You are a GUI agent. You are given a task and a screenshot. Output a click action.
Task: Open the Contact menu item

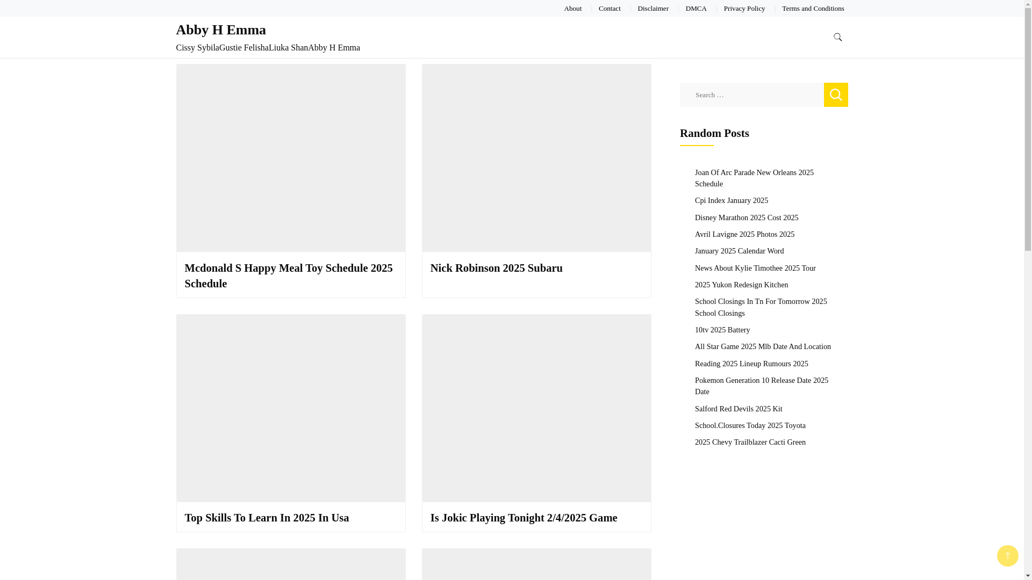(610, 8)
